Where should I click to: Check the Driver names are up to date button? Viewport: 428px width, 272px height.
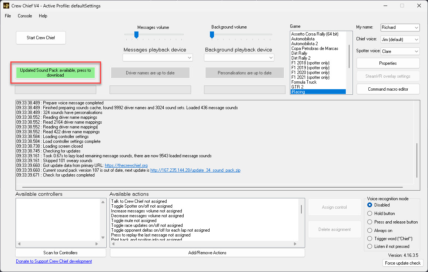[150, 73]
